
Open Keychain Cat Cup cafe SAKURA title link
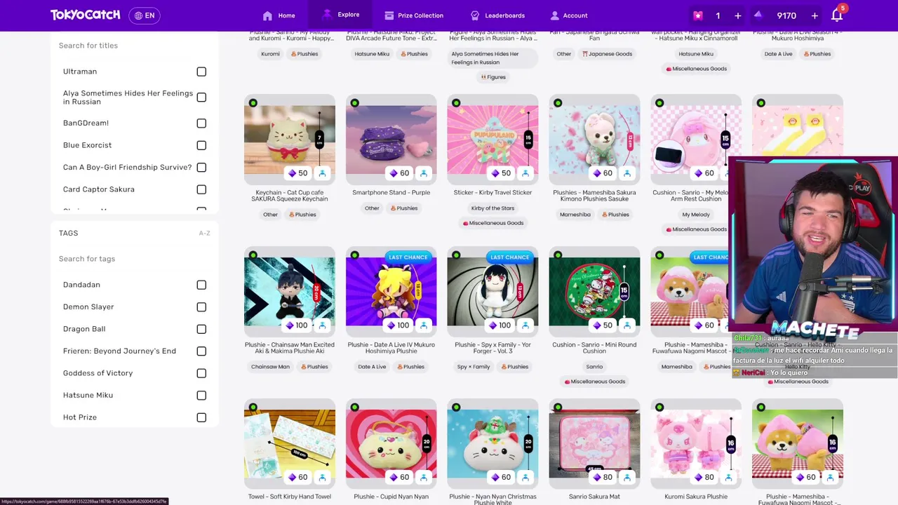click(x=290, y=196)
